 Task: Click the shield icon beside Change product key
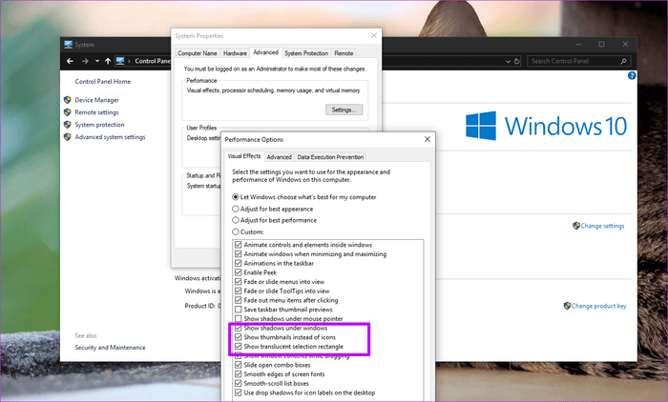pos(567,306)
